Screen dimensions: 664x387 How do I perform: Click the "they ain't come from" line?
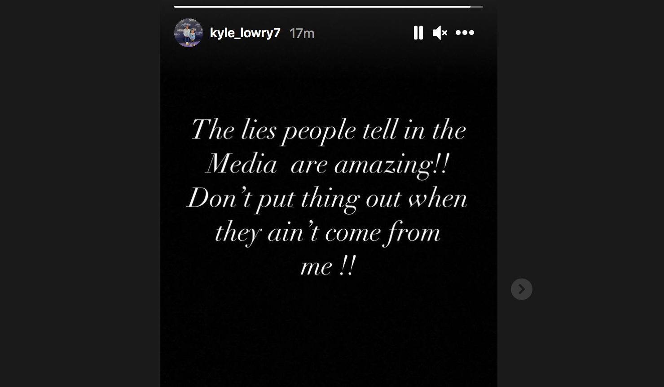point(328,233)
